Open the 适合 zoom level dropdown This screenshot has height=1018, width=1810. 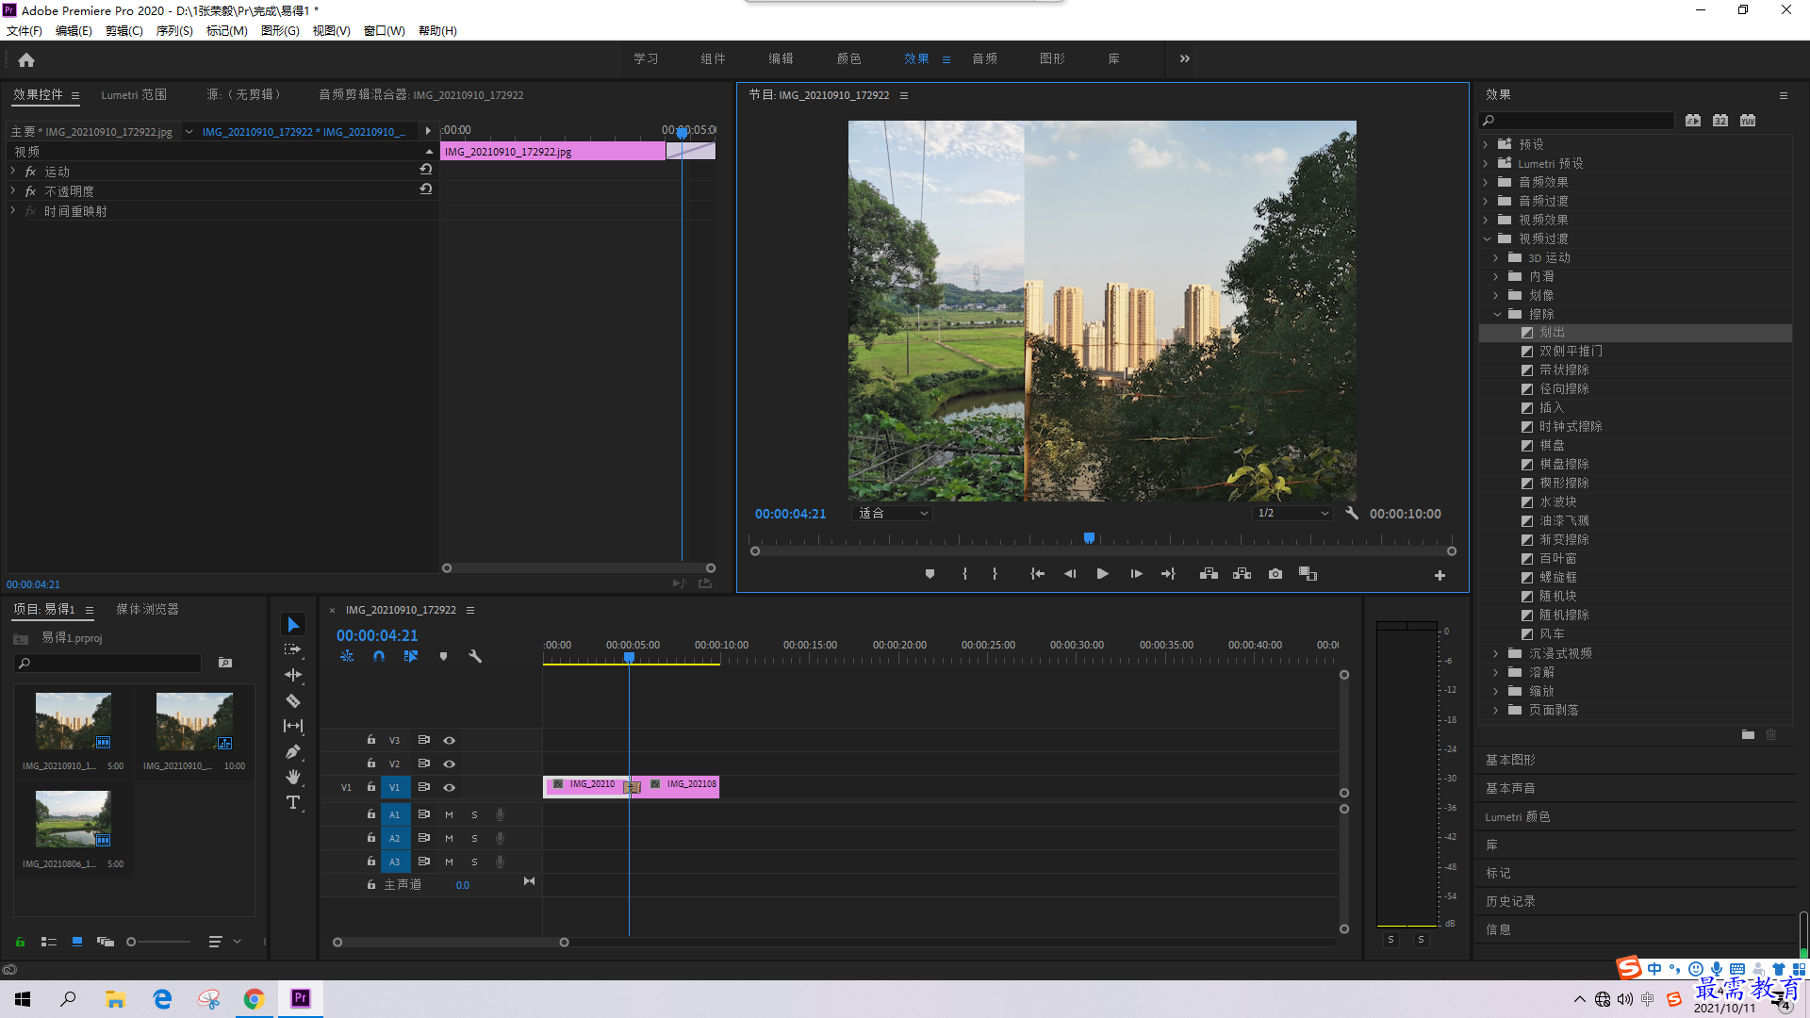coord(893,514)
